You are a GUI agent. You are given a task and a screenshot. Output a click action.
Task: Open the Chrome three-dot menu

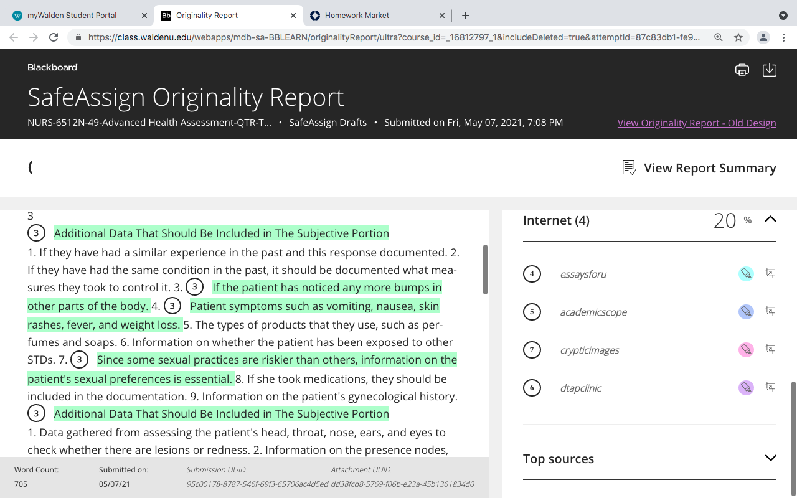(783, 37)
